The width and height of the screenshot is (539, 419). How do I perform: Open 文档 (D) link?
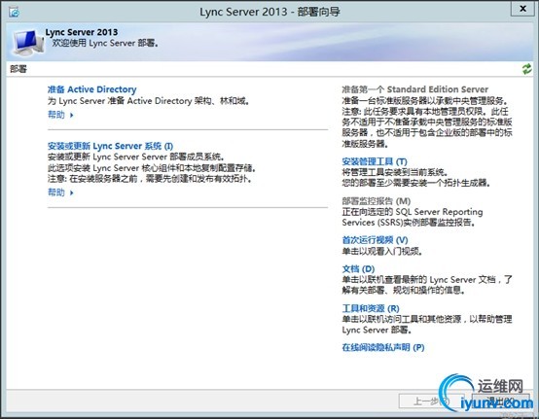(x=358, y=269)
